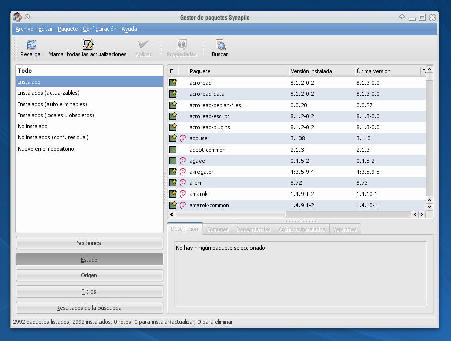Image resolution: width=451 pixels, height=341 pixels.
Task: Toggle status box for acroread-data package
Action: pyautogui.click(x=173, y=94)
